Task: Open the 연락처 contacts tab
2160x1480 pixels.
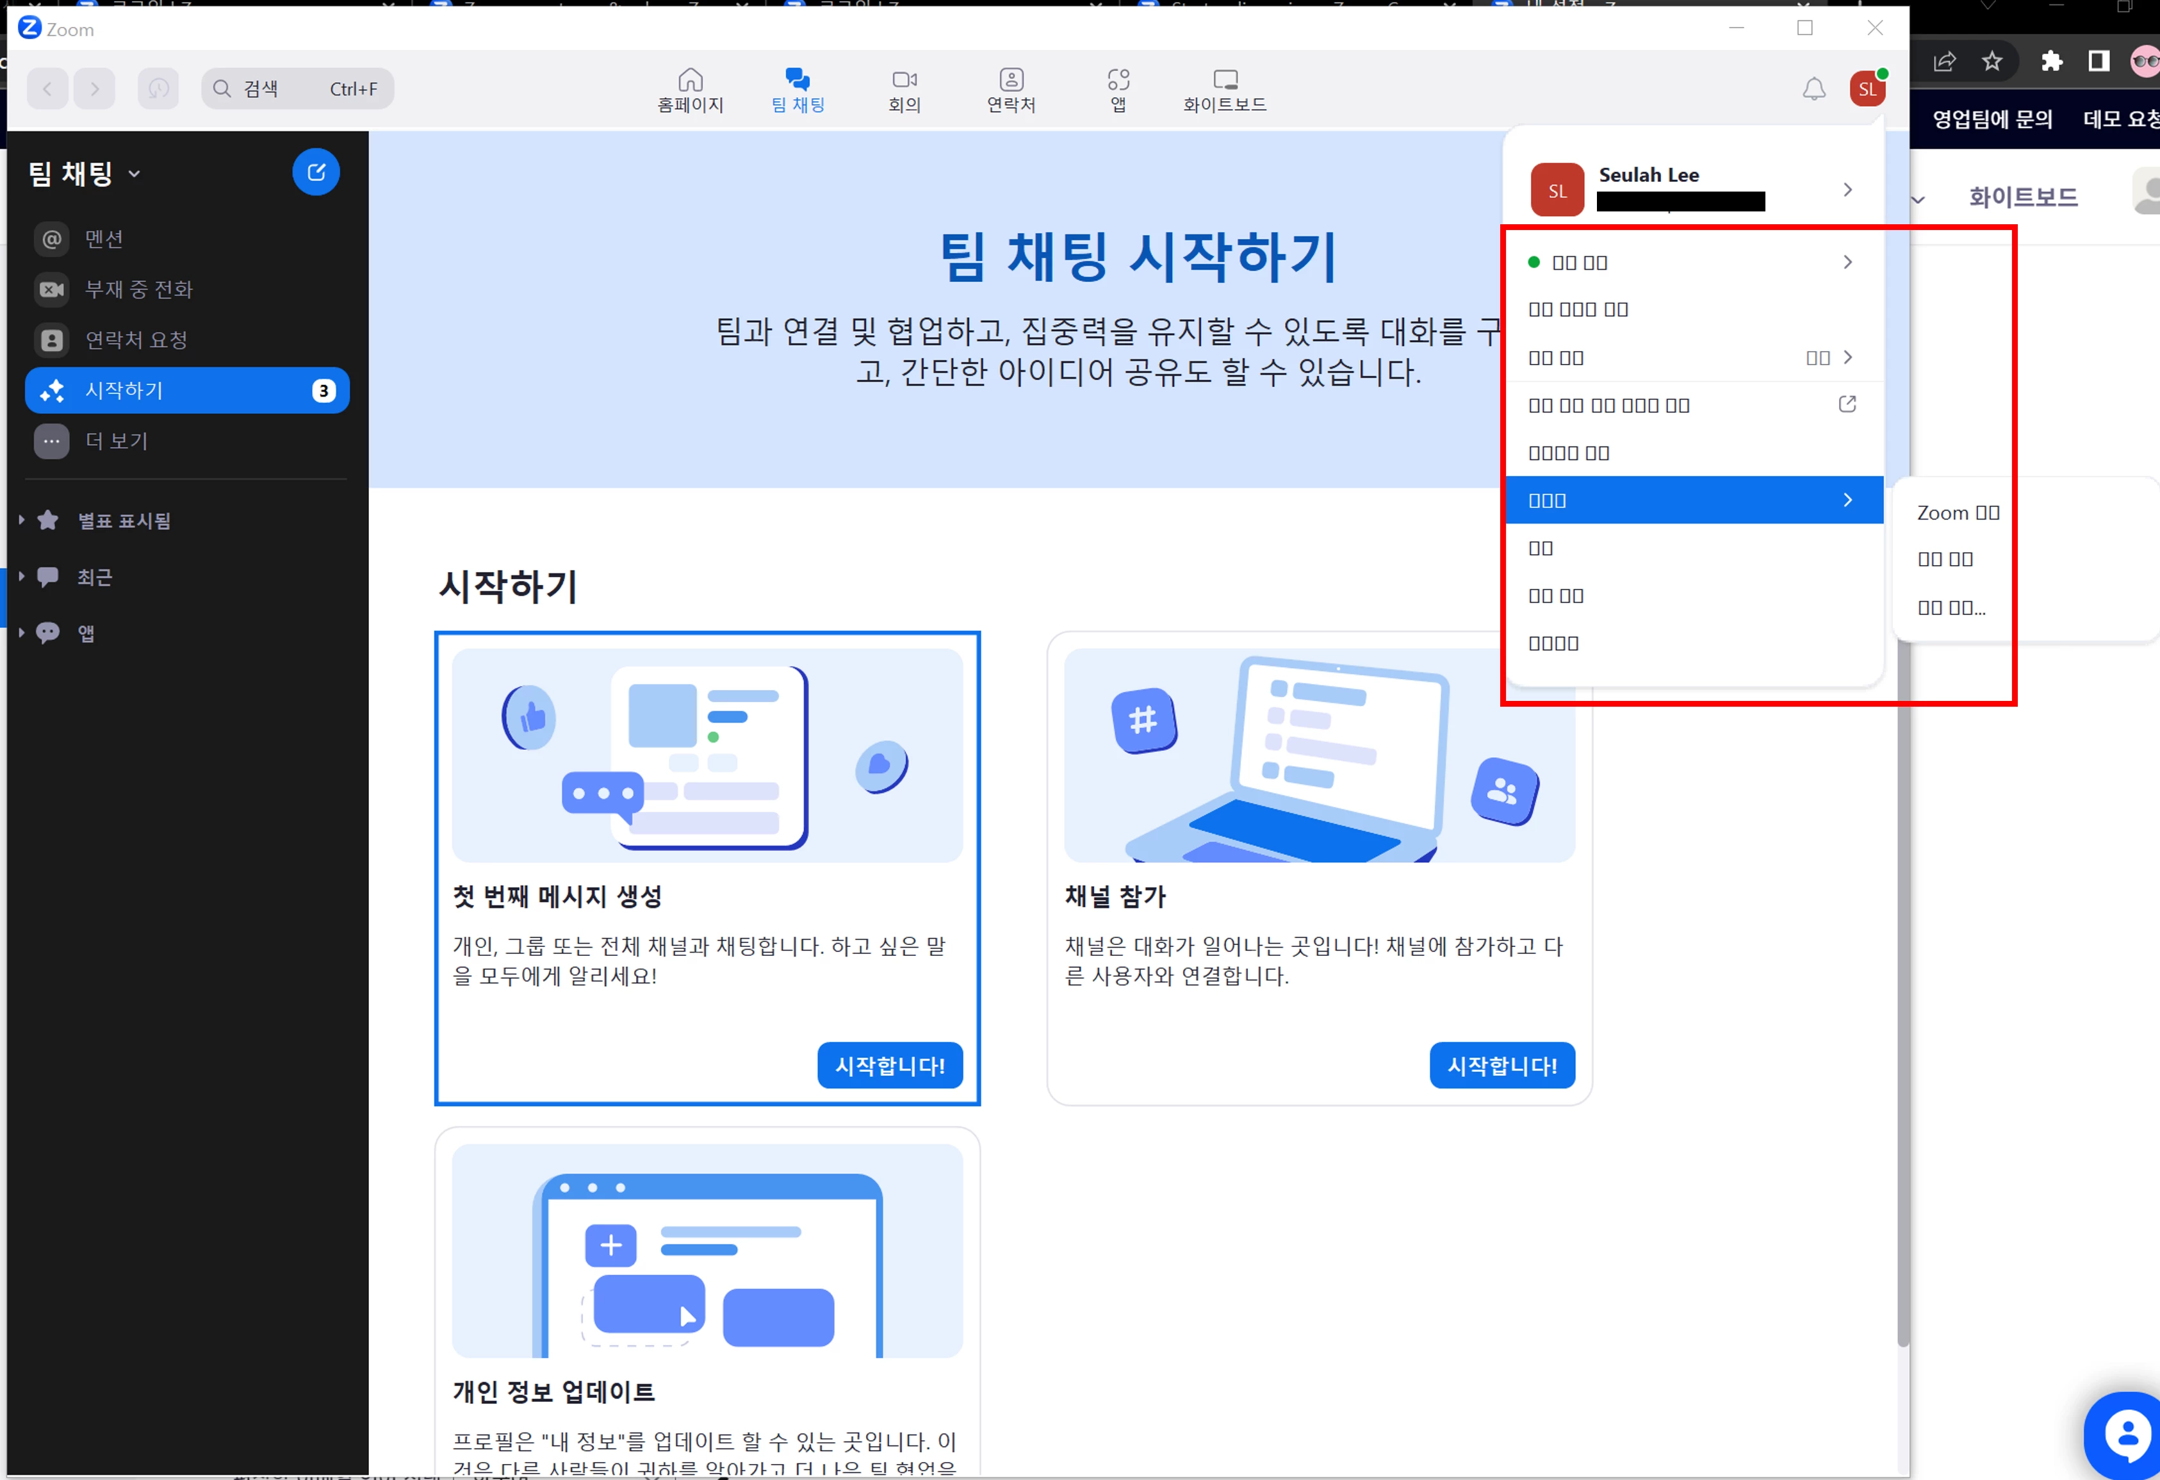Action: point(1010,90)
